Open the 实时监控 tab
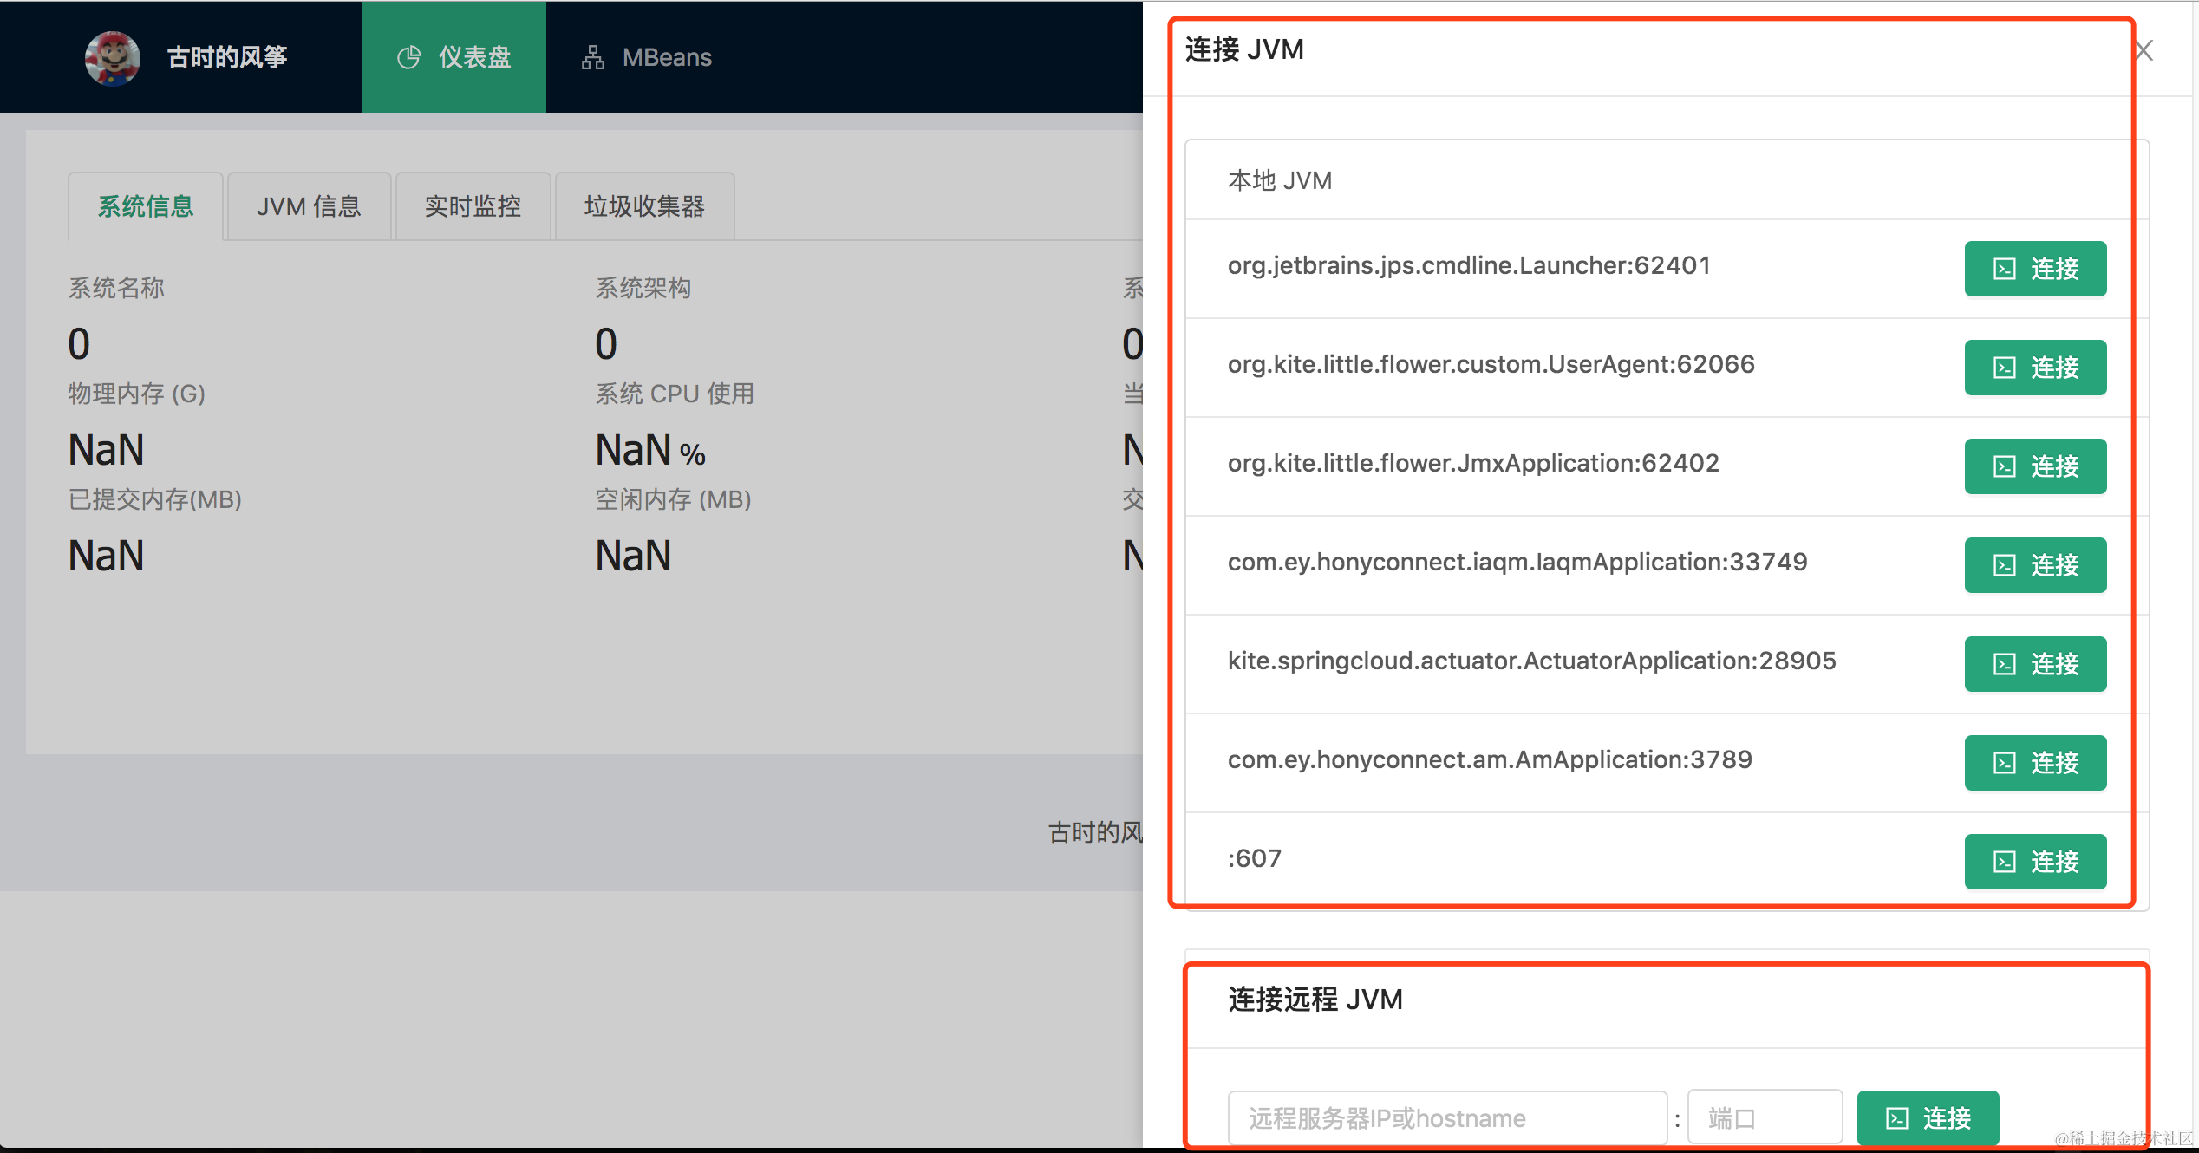This screenshot has height=1153, width=2199. pyautogui.click(x=473, y=206)
